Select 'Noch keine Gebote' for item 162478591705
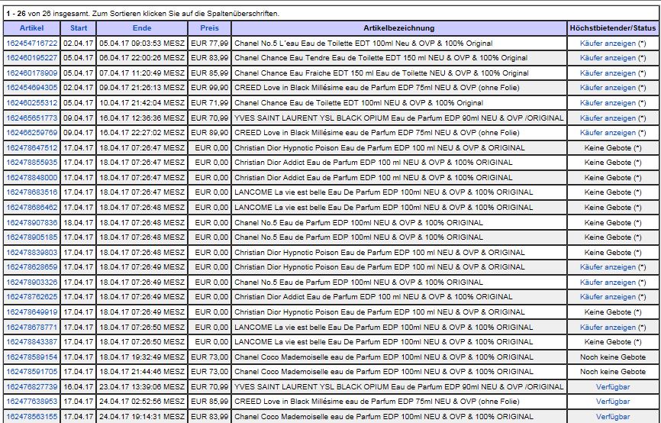The image size is (661, 423). tap(613, 372)
